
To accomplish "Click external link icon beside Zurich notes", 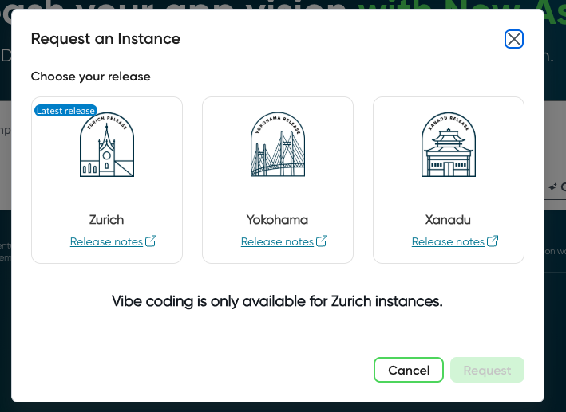I will tap(151, 241).
